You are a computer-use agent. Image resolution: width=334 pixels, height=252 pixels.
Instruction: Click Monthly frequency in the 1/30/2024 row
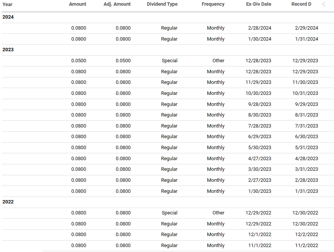pos(216,39)
